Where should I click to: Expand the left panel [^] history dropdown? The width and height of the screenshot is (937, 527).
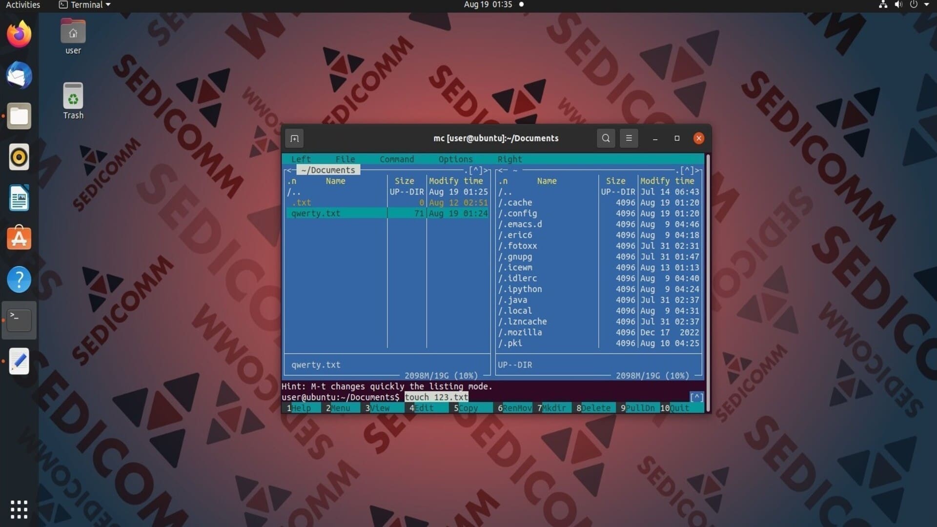point(475,170)
